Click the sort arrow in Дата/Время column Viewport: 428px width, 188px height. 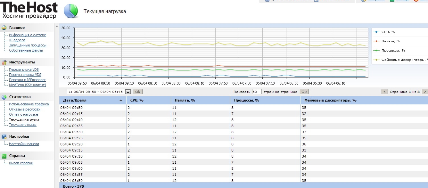tap(121, 101)
